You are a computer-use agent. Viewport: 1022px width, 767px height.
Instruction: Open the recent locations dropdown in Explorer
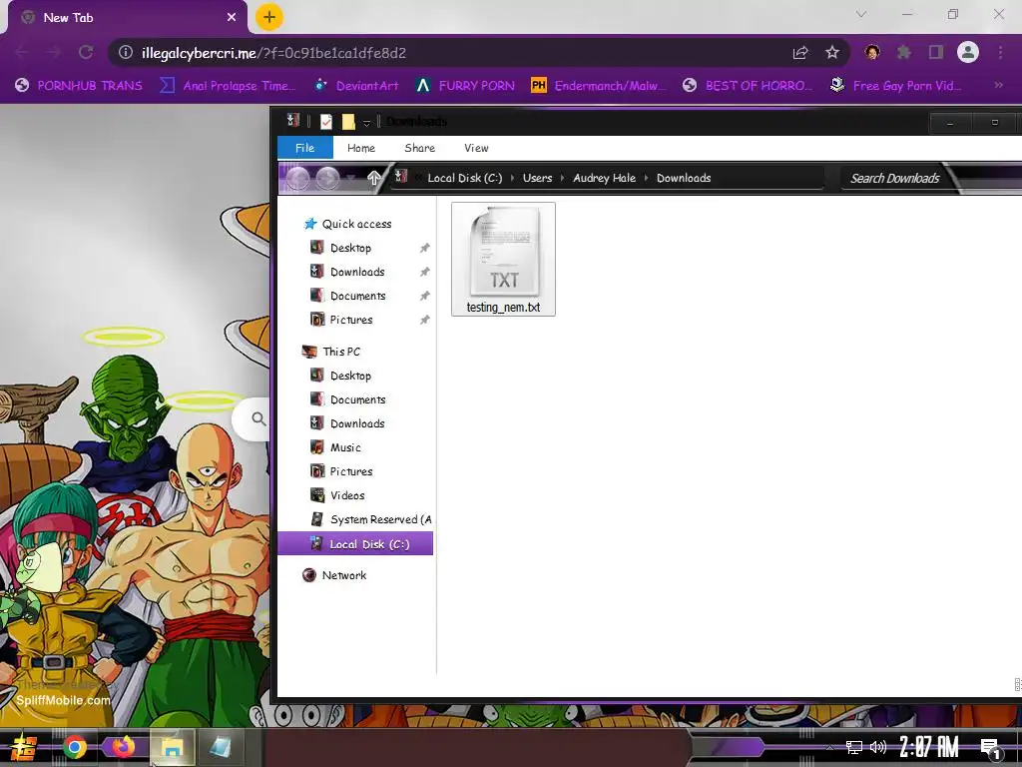pos(351,178)
